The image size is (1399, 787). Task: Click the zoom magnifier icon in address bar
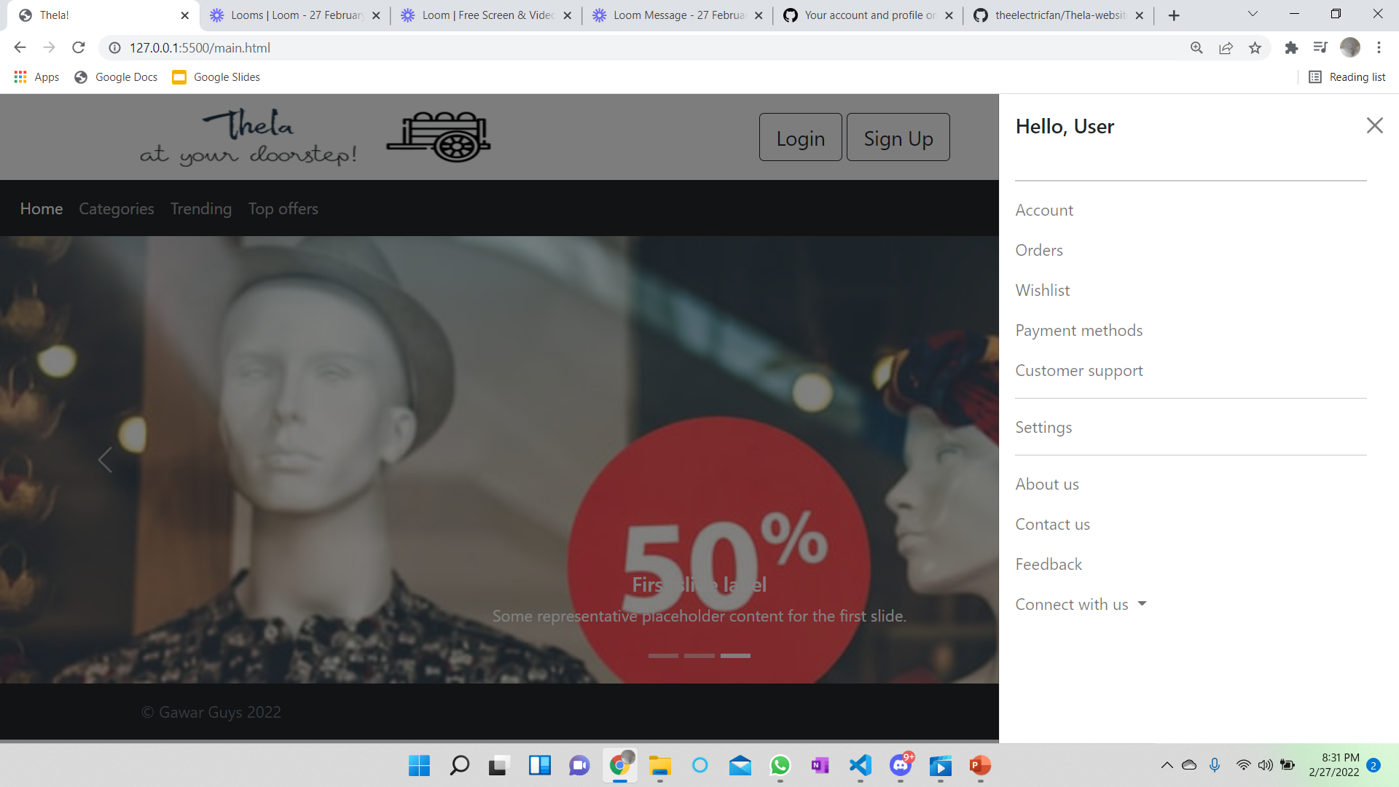coord(1197,47)
